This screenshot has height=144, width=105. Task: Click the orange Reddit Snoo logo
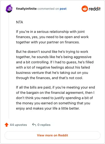[85, 9]
